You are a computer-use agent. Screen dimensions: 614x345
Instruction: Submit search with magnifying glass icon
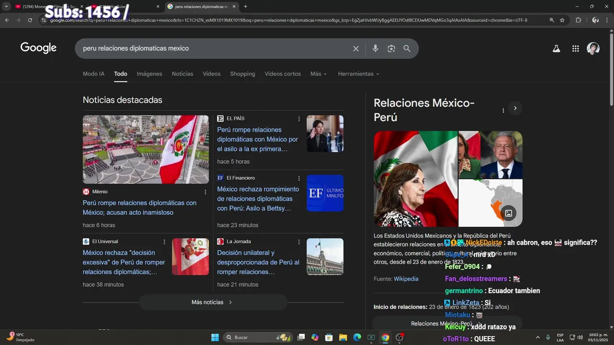(x=407, y=48)
